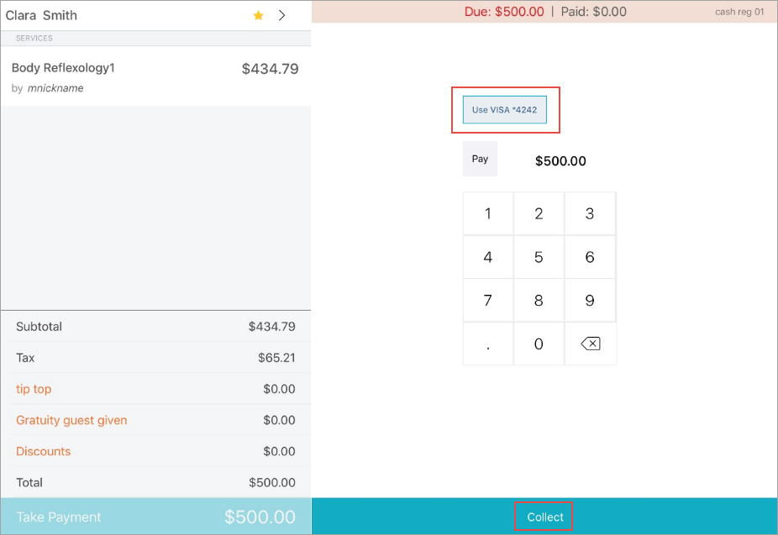778x535 pixels.
Task: Select the Use VISA *4242 button
Action: (505, 109)
